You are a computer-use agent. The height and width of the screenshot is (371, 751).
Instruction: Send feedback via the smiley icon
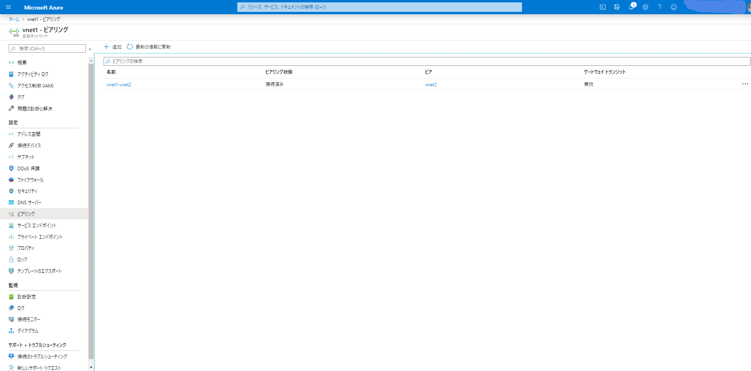[x=674, y=7]
